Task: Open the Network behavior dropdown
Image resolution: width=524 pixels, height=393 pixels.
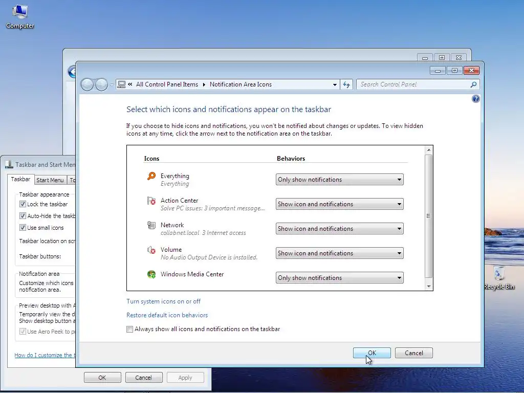Action: (x=340, y=229)
